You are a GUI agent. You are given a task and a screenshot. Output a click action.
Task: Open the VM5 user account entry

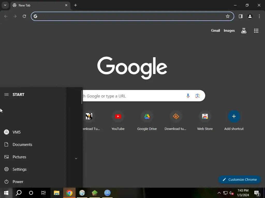pos(33,132)
